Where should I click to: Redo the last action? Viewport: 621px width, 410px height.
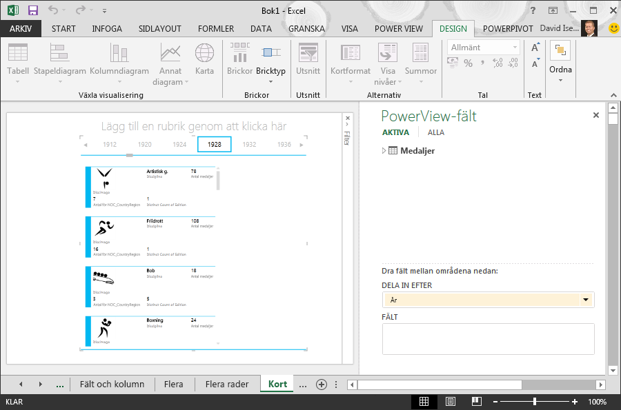click(x=81, y=10)
